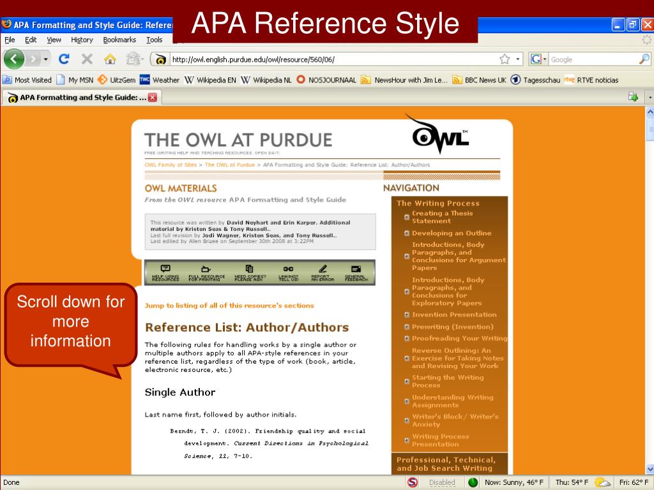This screenshot has width=654, height=490.
Task: Open Proofreading Your Writing navigation link
Action: point(460,338)
